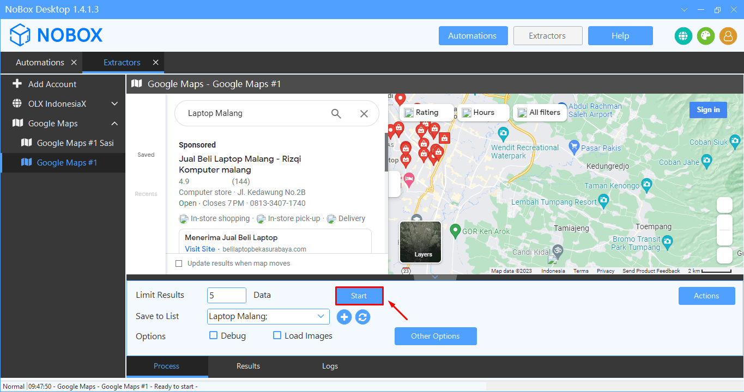The width and height of the screenshot is (744, 392).
Task: Check Update results when map moves
Action: [x=179, y=264]
